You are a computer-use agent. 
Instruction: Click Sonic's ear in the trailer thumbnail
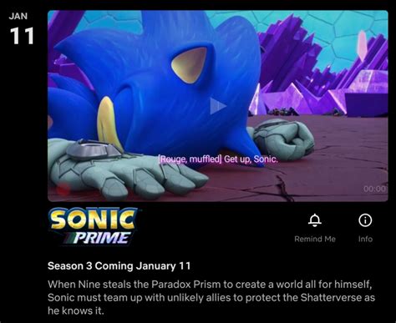point(190,65)
